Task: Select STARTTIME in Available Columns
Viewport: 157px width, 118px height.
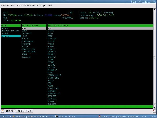Action: pyautogui.click(x=52, y=78)
